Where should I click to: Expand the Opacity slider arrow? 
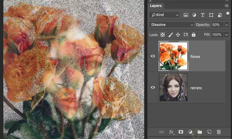pyautogui.click(x=227, y=25)
